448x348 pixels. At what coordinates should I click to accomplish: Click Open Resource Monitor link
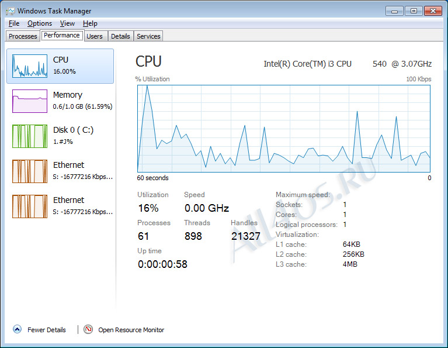tap(131, 330)
